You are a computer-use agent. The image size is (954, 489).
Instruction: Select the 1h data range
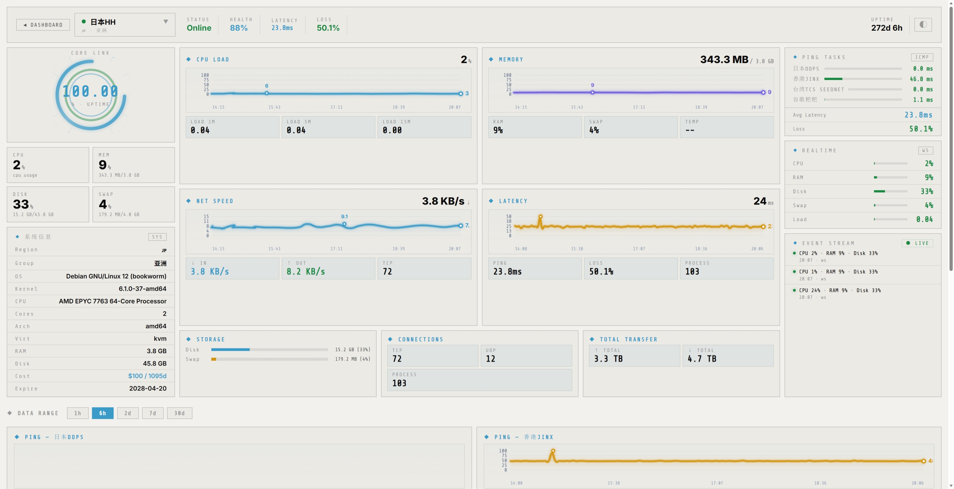[x=77, y=413]
